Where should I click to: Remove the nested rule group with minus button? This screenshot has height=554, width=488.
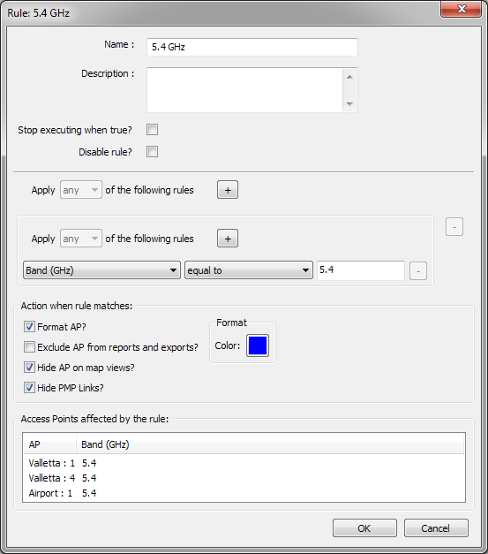(x=454, y=227)
